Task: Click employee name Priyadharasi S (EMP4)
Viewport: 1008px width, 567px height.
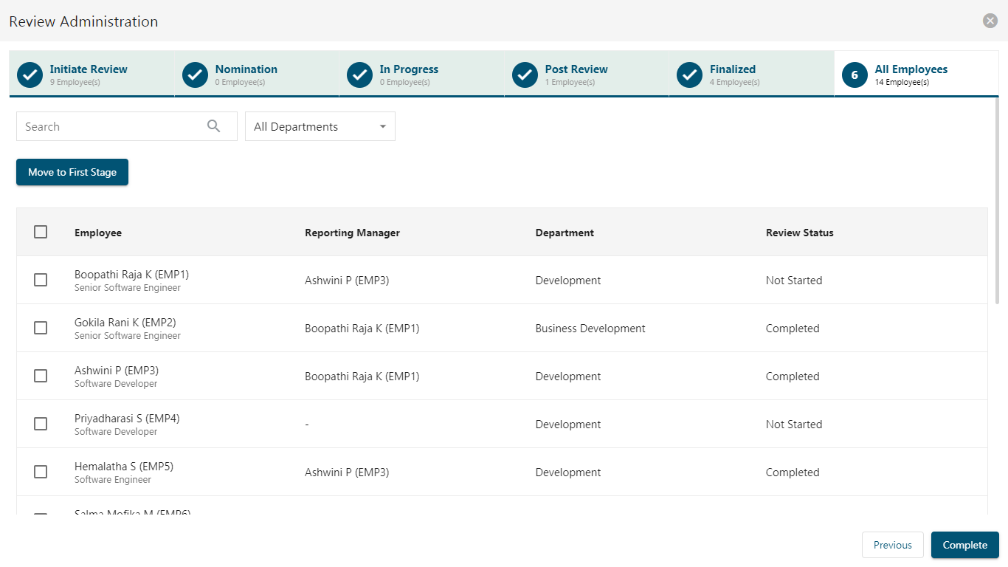Action: point(127,419)
